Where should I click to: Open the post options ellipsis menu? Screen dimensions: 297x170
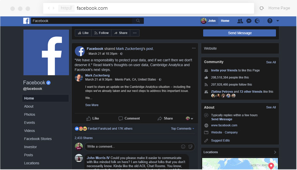(x=193, y=48)
